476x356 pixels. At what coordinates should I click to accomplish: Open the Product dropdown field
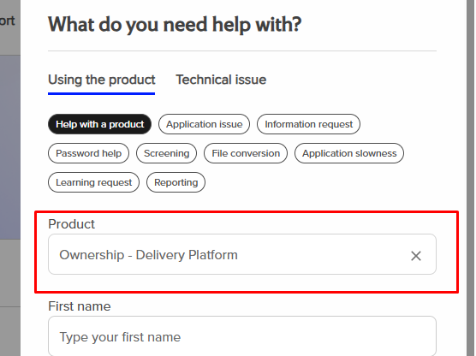tap(242, 254)
